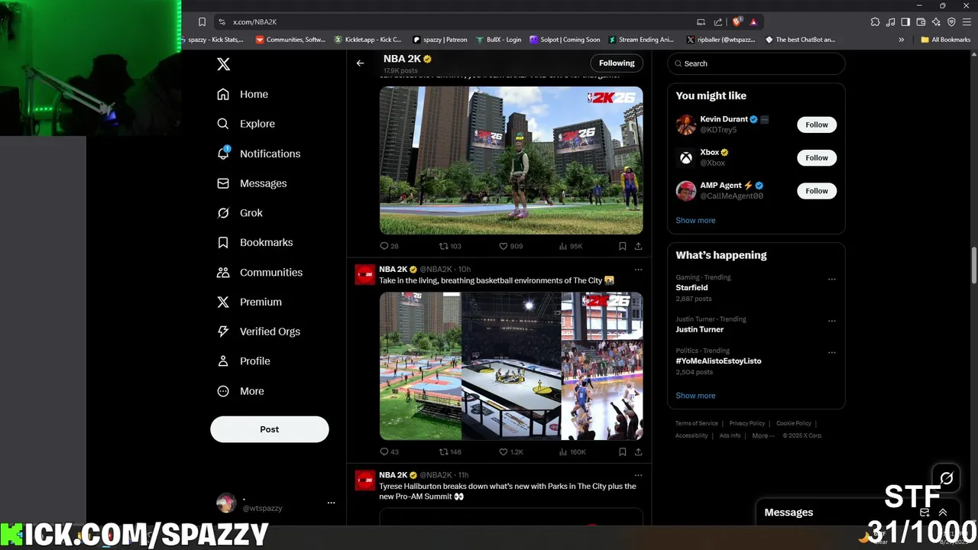Click the Following button on NBA 2K
This screenshot has width=978, height=550.
(617, 63)
